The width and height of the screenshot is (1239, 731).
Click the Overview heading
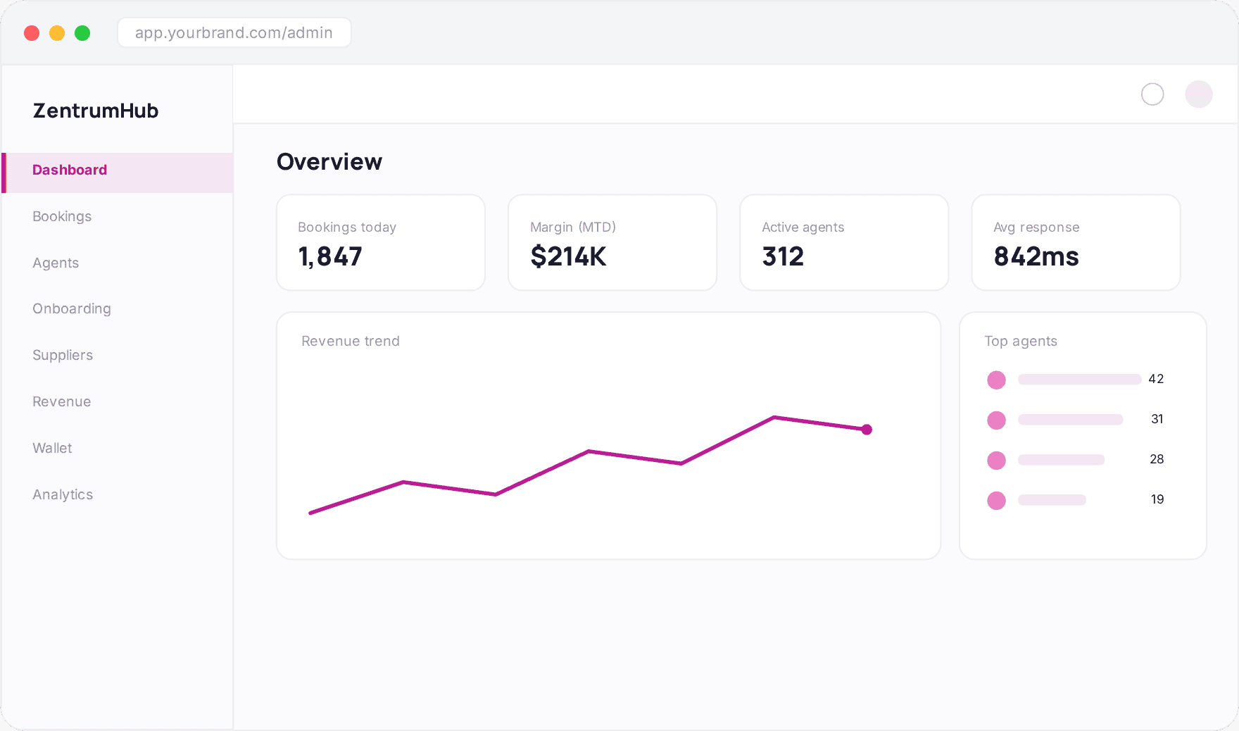329,162
